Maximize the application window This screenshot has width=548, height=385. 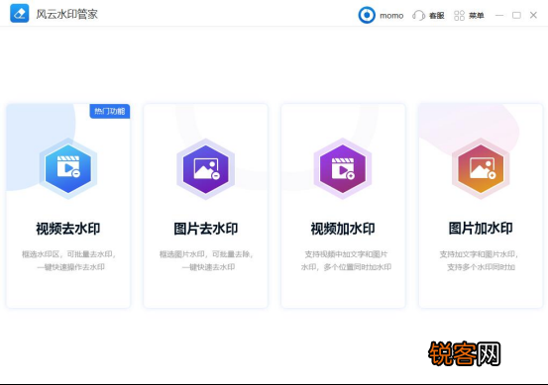[x=516, y=16]
